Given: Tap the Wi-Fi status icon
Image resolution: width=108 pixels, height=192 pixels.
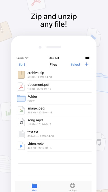Looking at the screenshot, I should 27,58.
